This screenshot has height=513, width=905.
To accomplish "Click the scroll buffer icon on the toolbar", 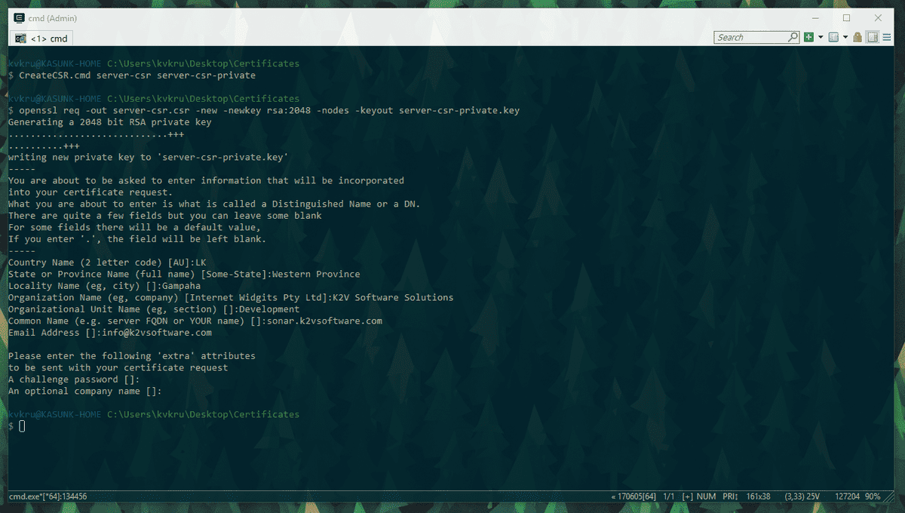I will 873,37.
